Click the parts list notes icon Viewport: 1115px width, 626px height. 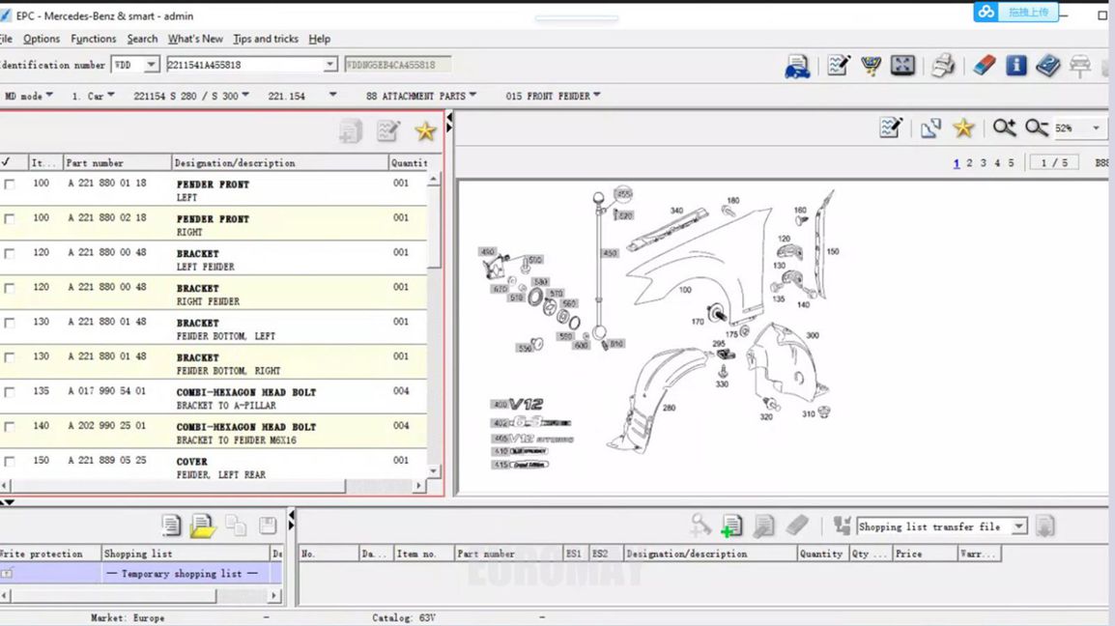(388, 130)
